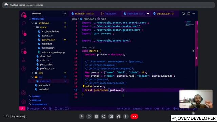Screen dimensions: 217x122
Task: Toggle the Meet microphone
Action: [82, 117]
